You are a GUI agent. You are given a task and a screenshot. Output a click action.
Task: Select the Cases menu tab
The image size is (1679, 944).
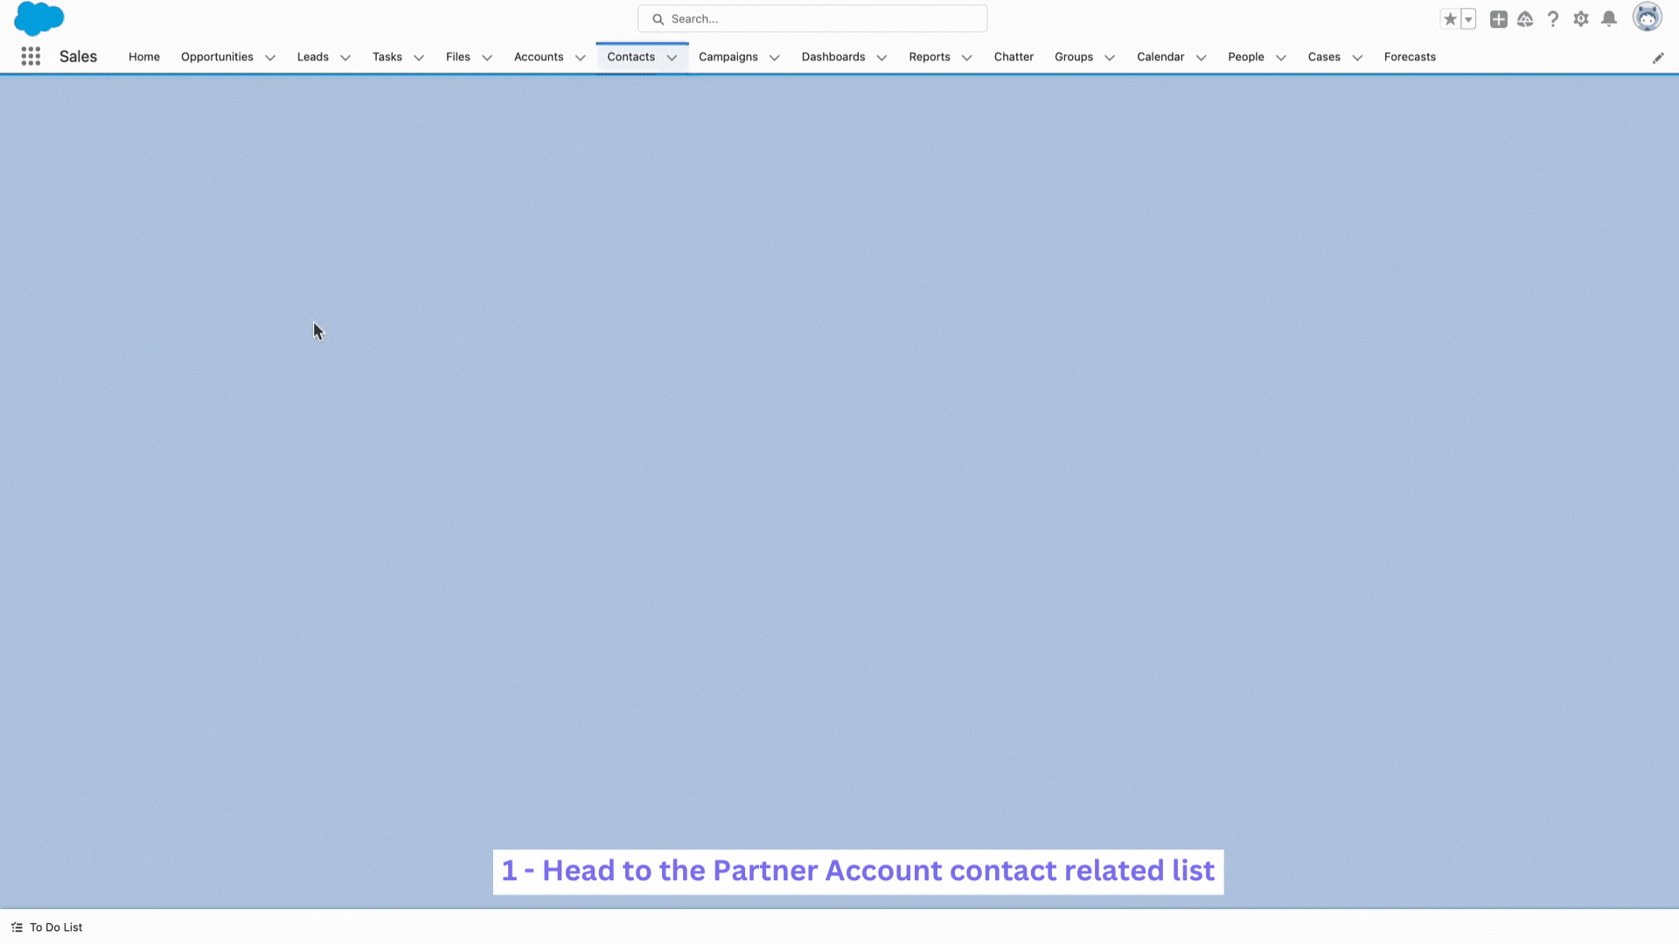point(1324,57)
